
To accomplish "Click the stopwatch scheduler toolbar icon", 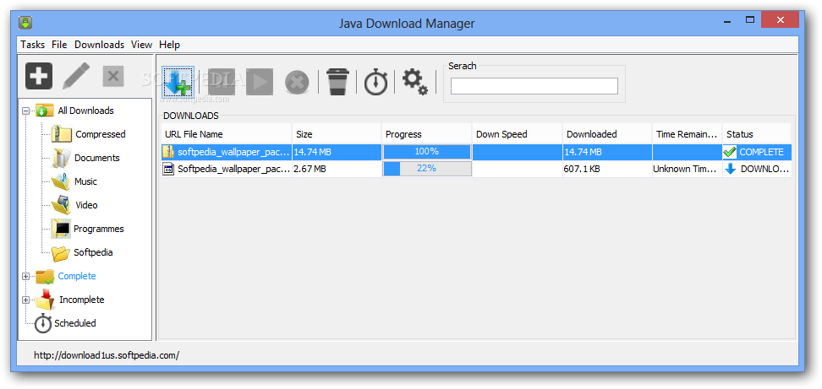I will (375, 82).
